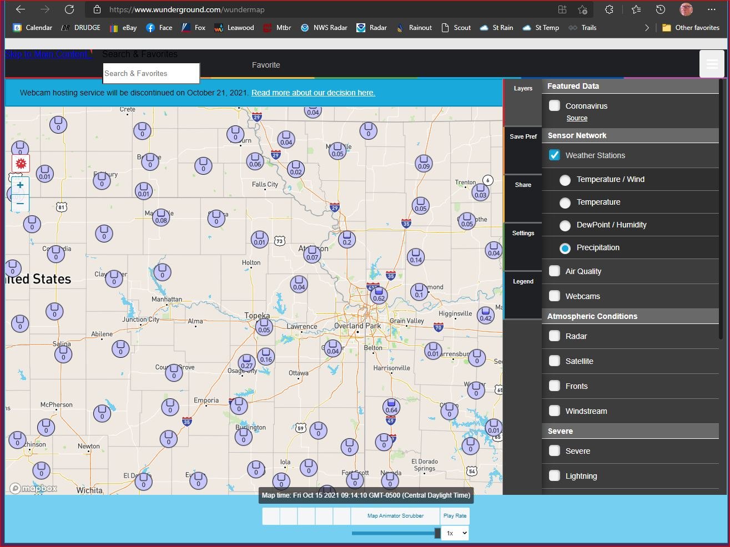Open the 1x play rate dropdown
Screen dimensions: 730x547
point(455,533)
